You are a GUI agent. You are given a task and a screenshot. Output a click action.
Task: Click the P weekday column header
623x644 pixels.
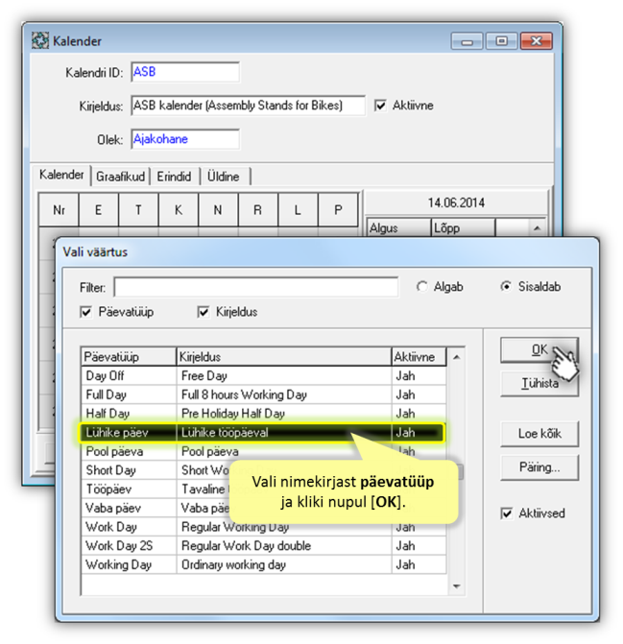[338, 210]
